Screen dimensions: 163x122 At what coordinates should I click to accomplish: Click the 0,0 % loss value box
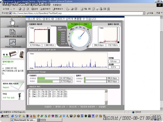[x=114, y=67]
